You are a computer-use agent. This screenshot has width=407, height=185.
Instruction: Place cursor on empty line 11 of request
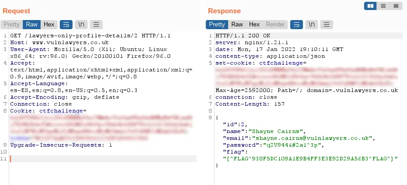103,159
